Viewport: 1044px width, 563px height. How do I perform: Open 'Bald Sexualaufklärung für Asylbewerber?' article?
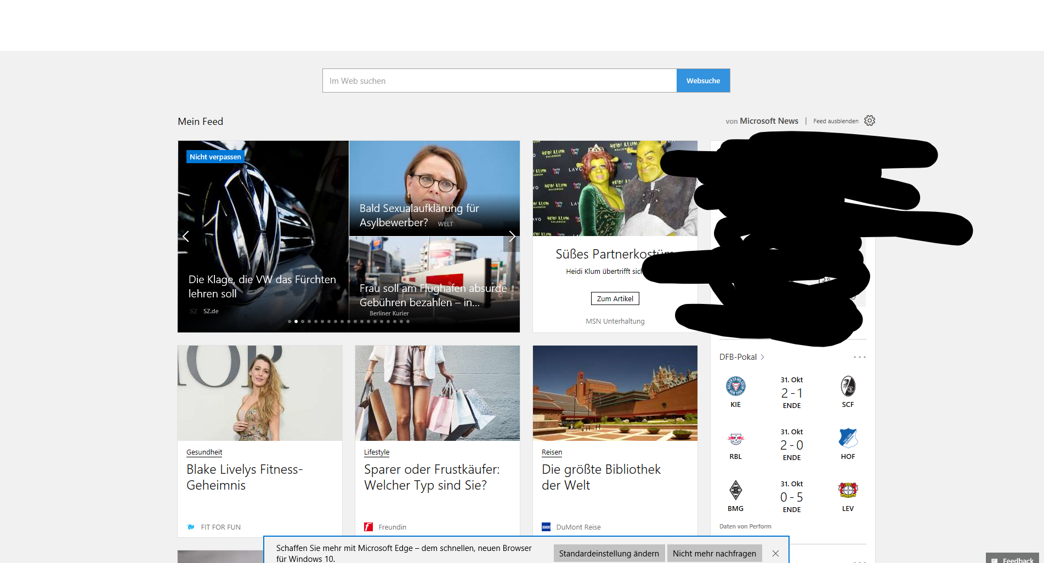coord(434,188)
